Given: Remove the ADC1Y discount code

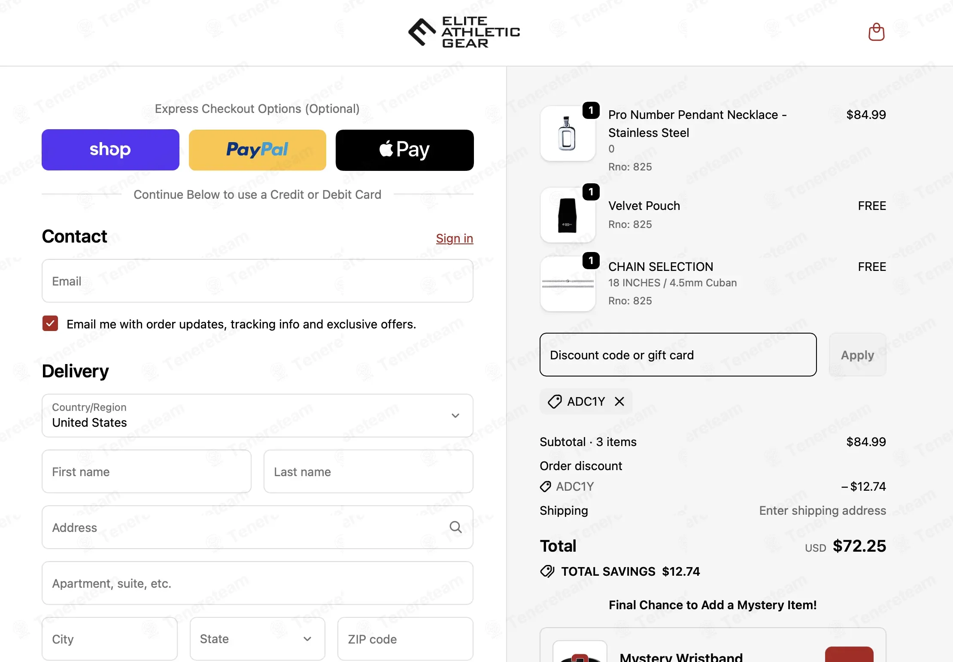Looking at the screenshot, I should (619, 401).
